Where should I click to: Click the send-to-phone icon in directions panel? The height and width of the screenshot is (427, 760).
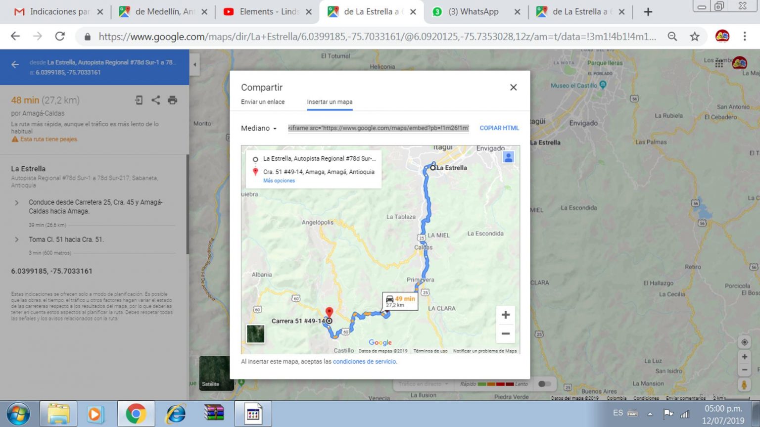click(139, 100)
